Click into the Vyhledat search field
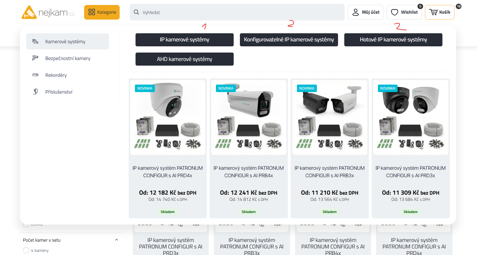 click(240, 12)
